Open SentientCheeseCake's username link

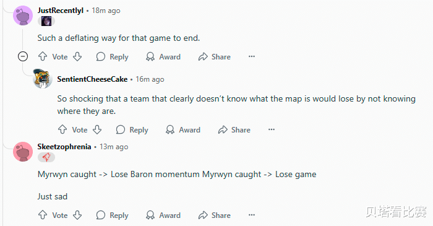tap(92, 79)
